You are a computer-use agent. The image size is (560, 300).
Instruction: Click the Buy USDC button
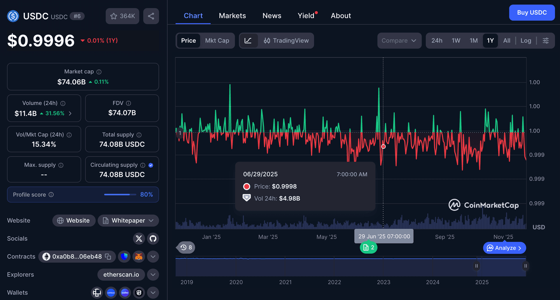coord(532,12)
